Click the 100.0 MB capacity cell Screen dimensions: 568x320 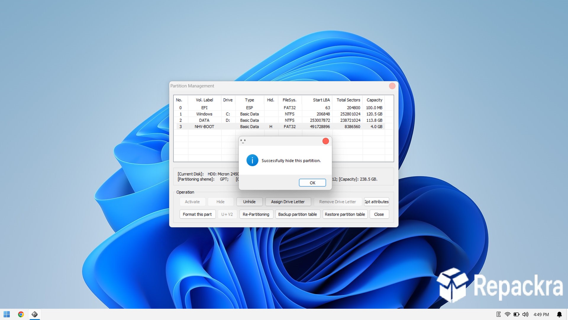[374, 108]
